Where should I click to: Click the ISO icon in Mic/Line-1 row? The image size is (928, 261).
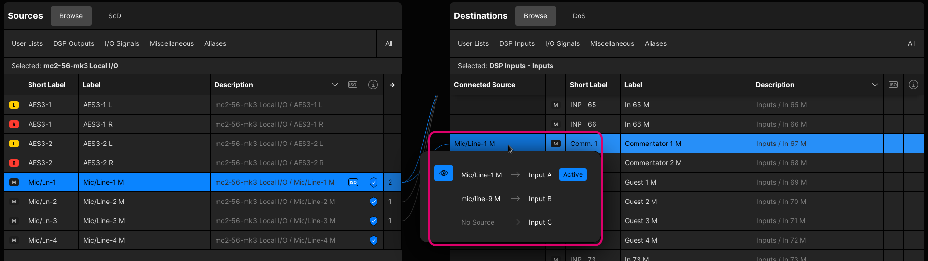[x=353, y=182]
